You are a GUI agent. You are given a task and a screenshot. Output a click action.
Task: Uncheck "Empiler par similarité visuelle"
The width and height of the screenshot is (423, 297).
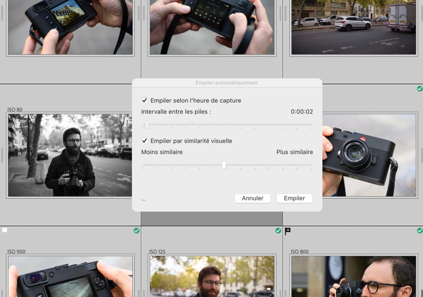pyautogui.click(x=144, y=141)
